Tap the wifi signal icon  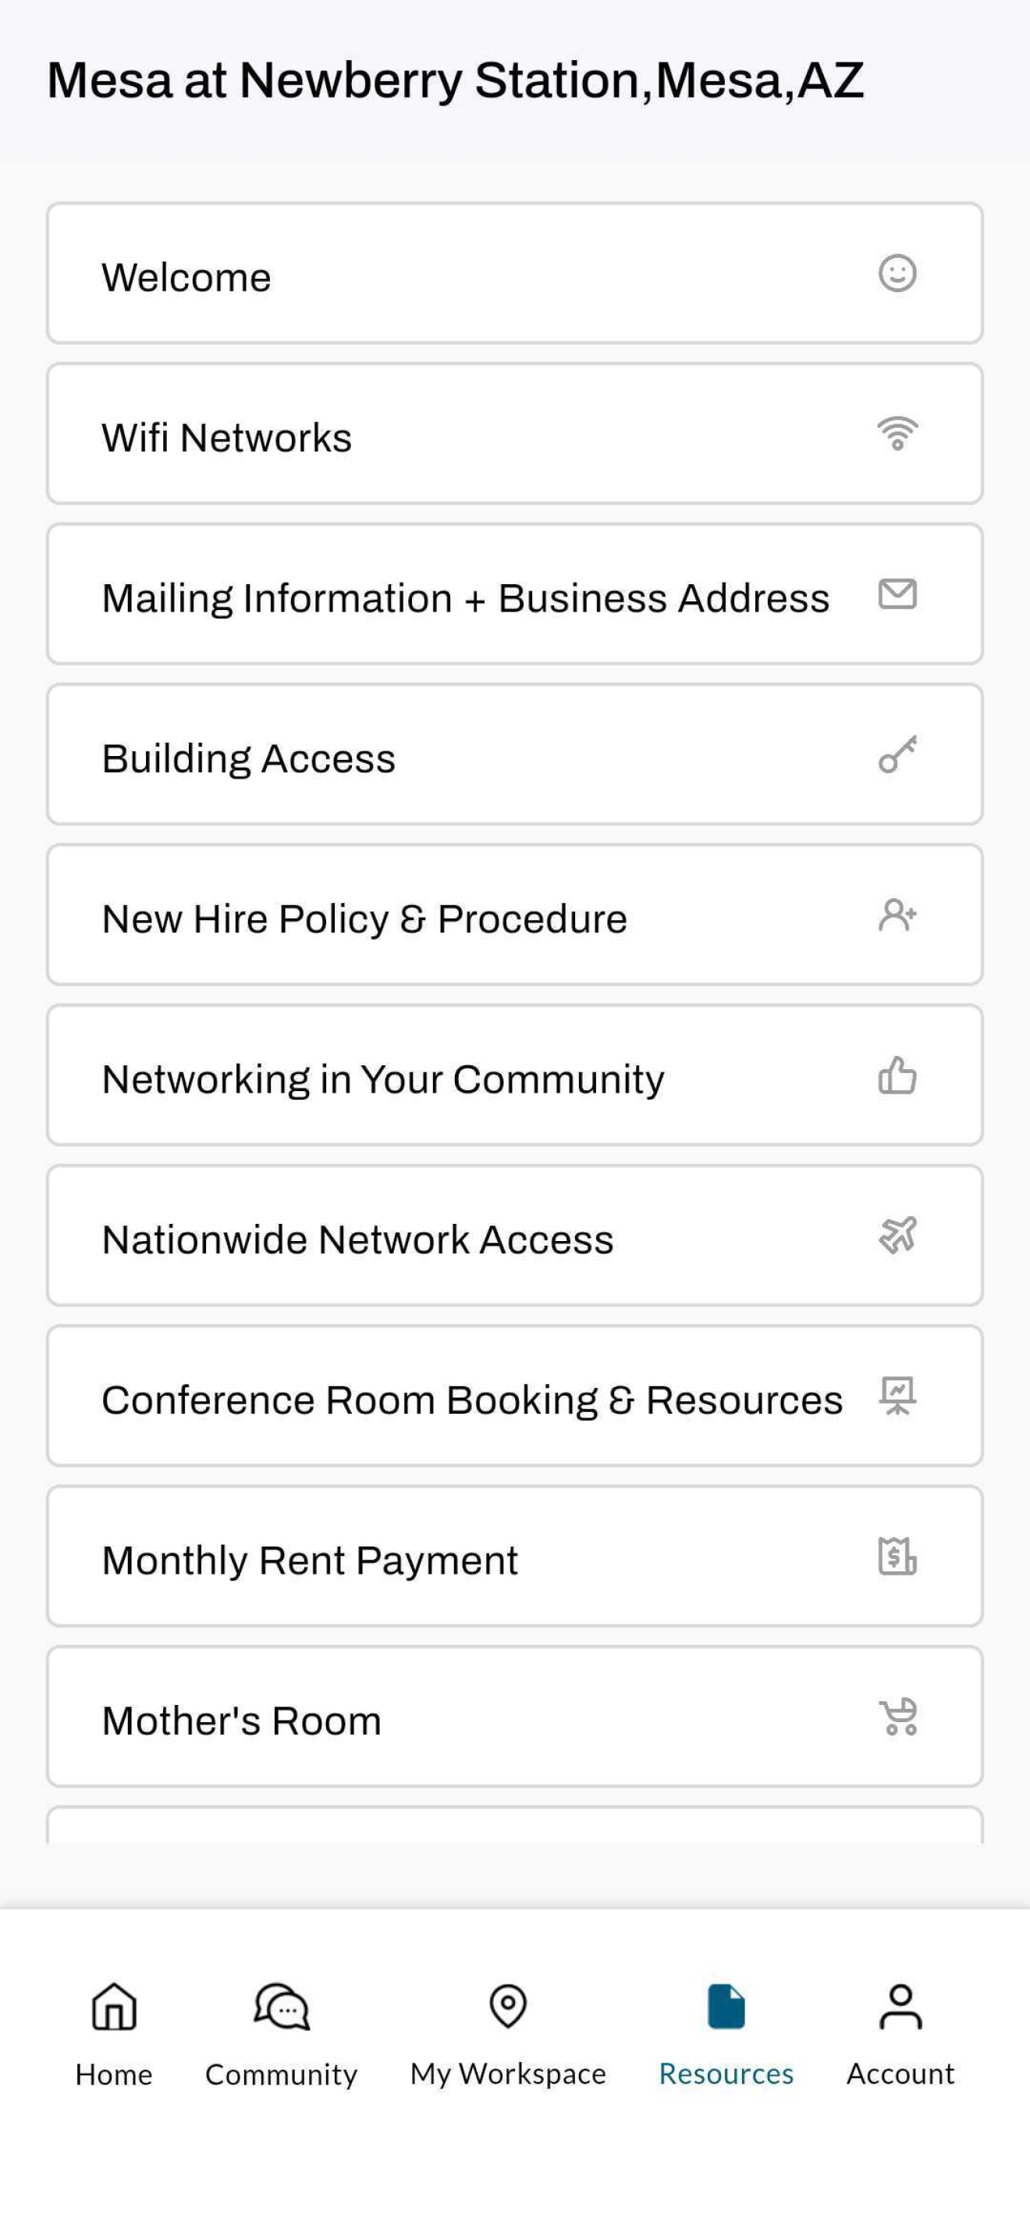coord(897,433)
